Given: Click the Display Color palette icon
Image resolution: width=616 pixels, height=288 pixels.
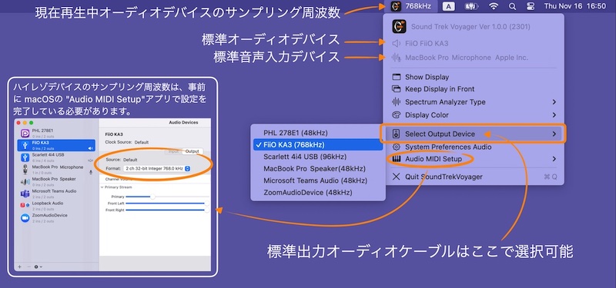Looking at the screenshot, I should 397,114.
